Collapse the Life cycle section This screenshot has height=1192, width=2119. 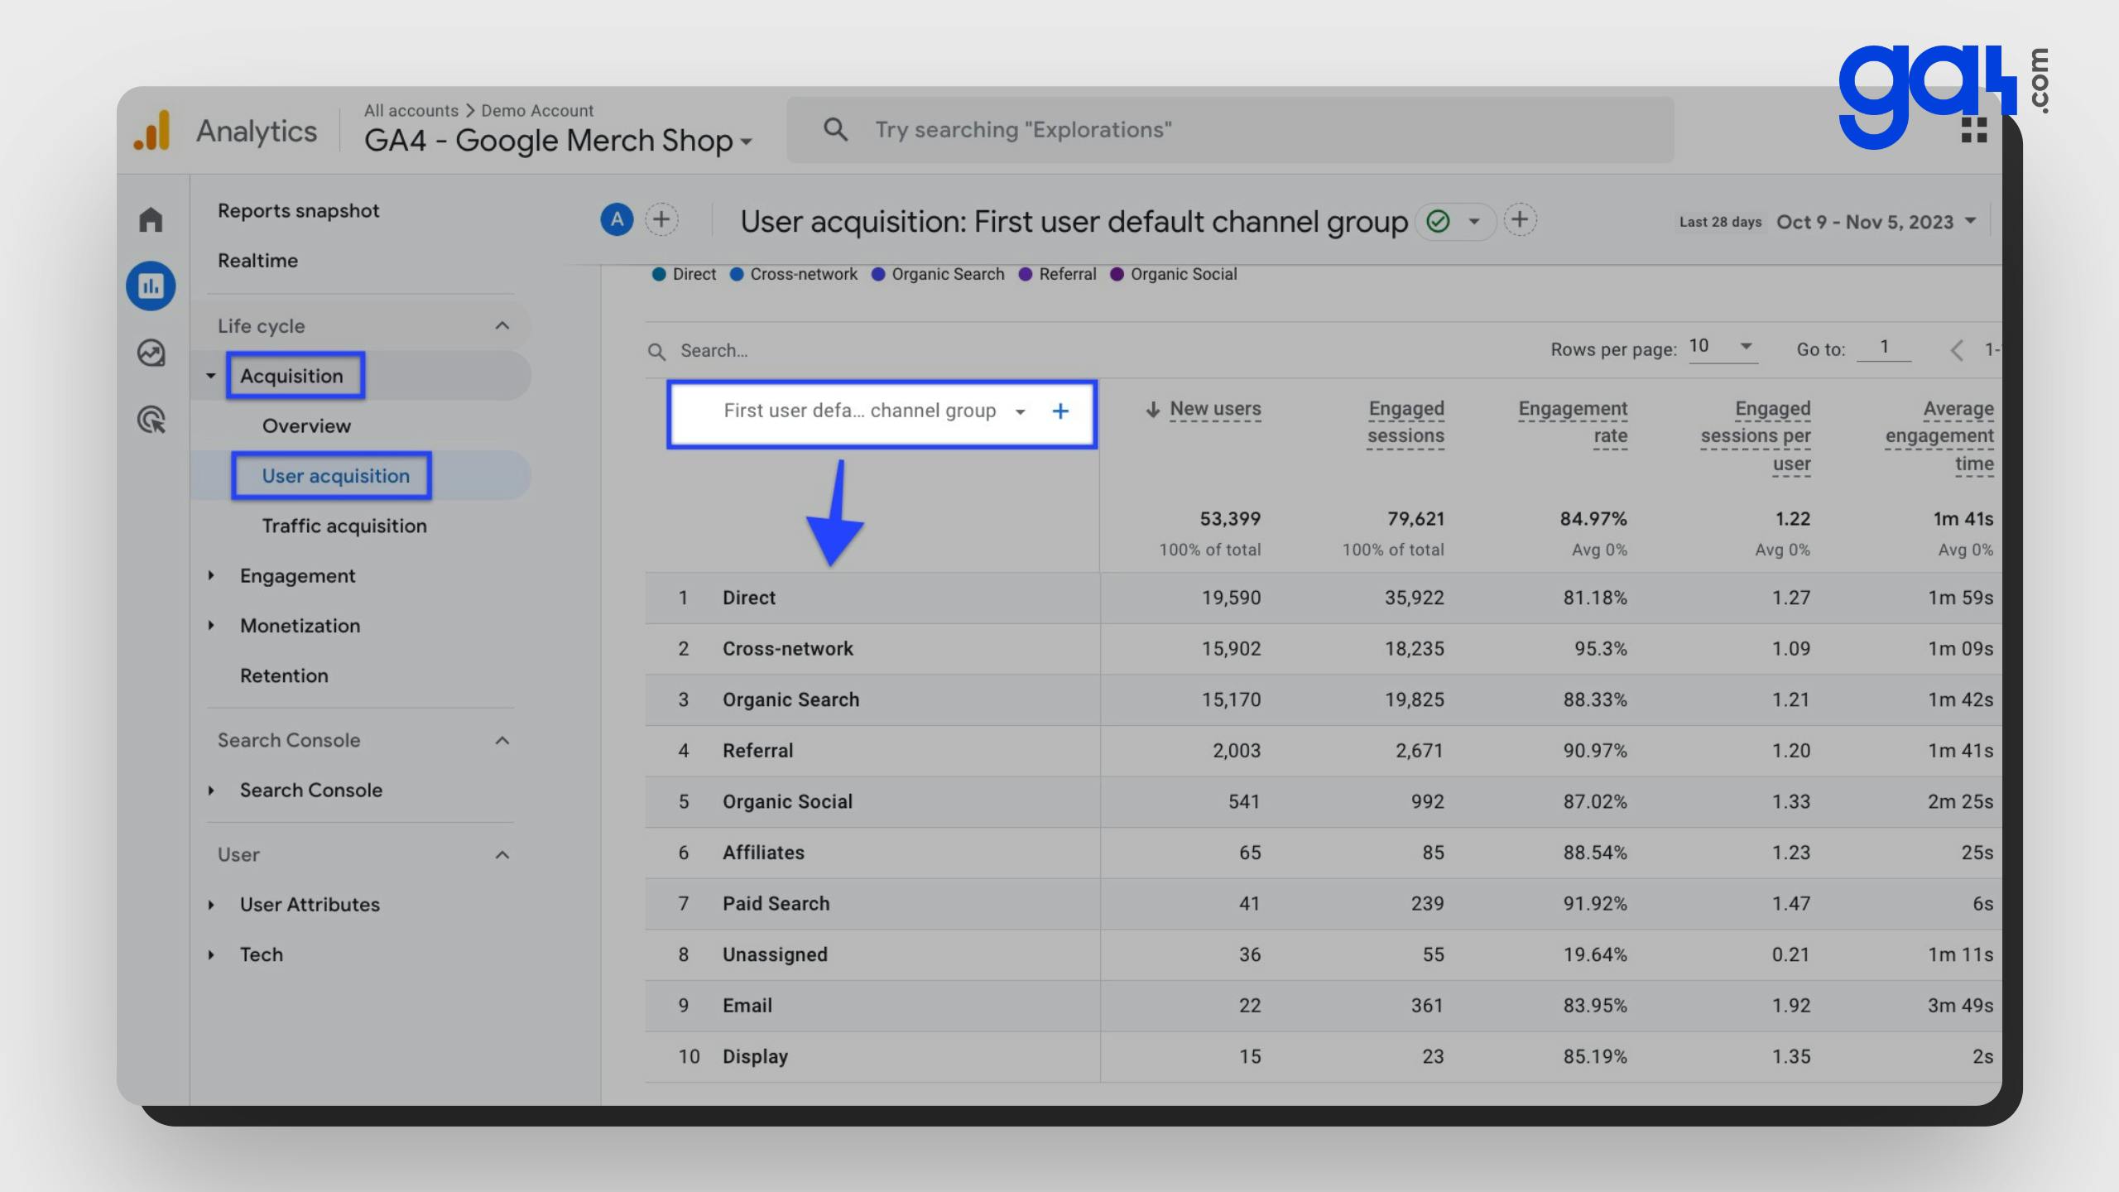pyautogui.click(x=502, y=326)
